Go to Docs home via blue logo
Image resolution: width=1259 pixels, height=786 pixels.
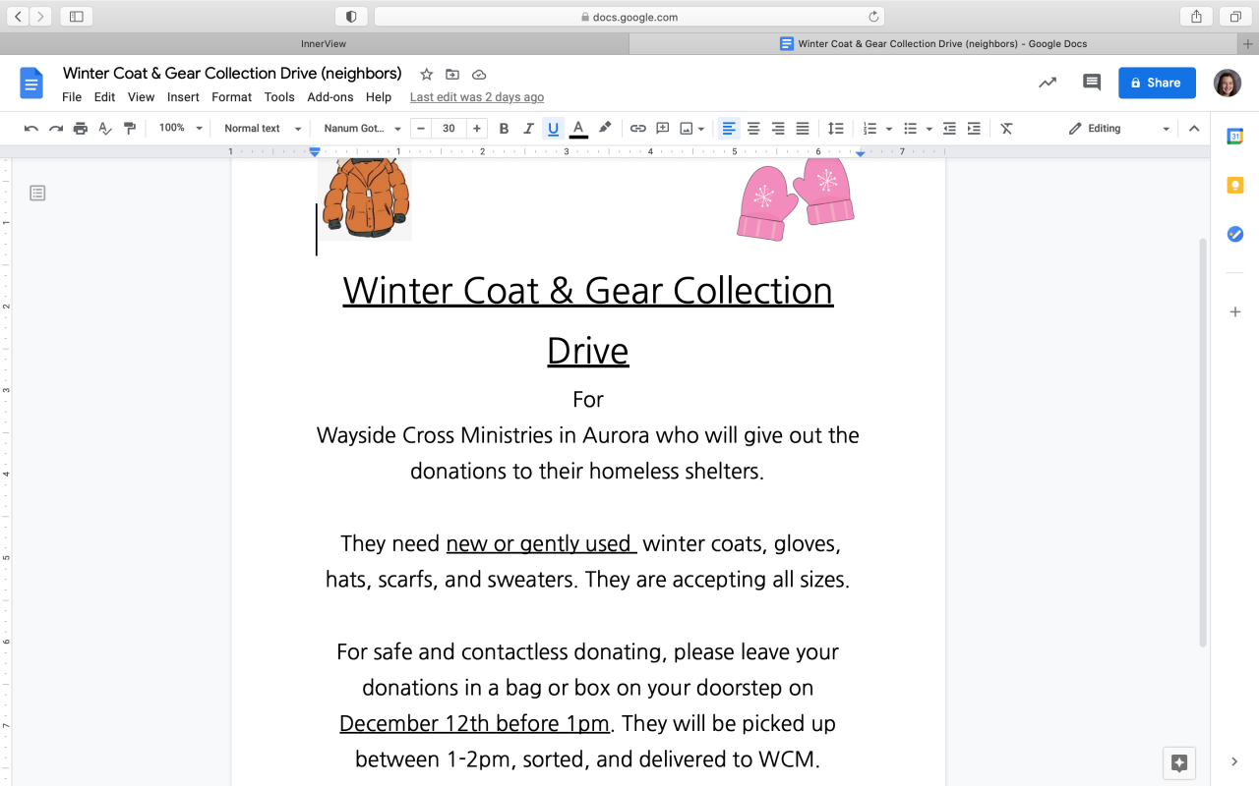point(31,84)
